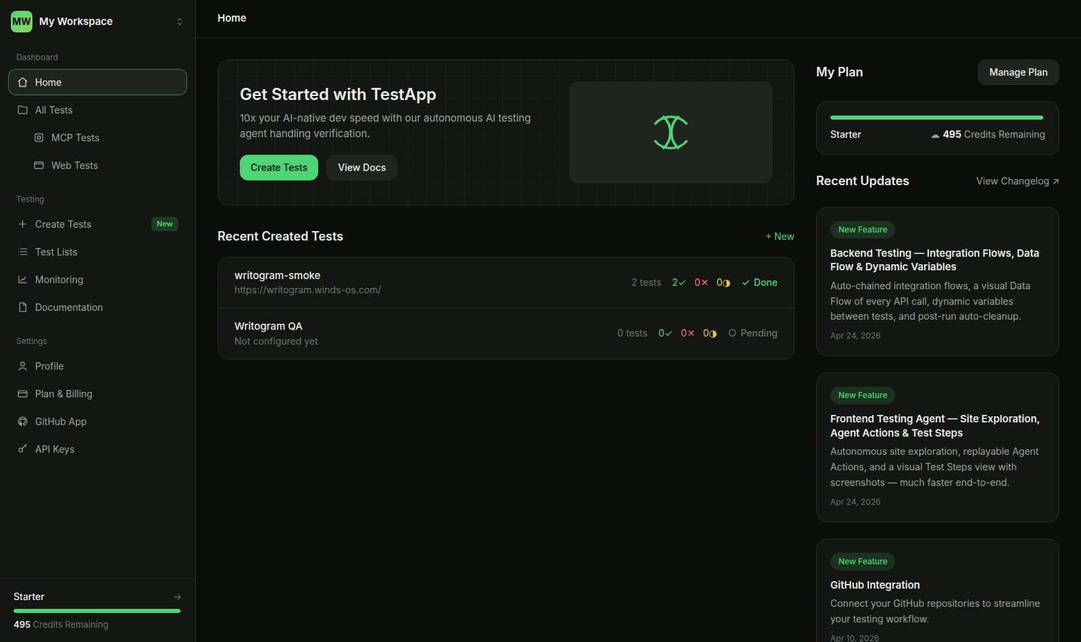Go to Profile settings

pyautogui.click(x=98, y=366)
